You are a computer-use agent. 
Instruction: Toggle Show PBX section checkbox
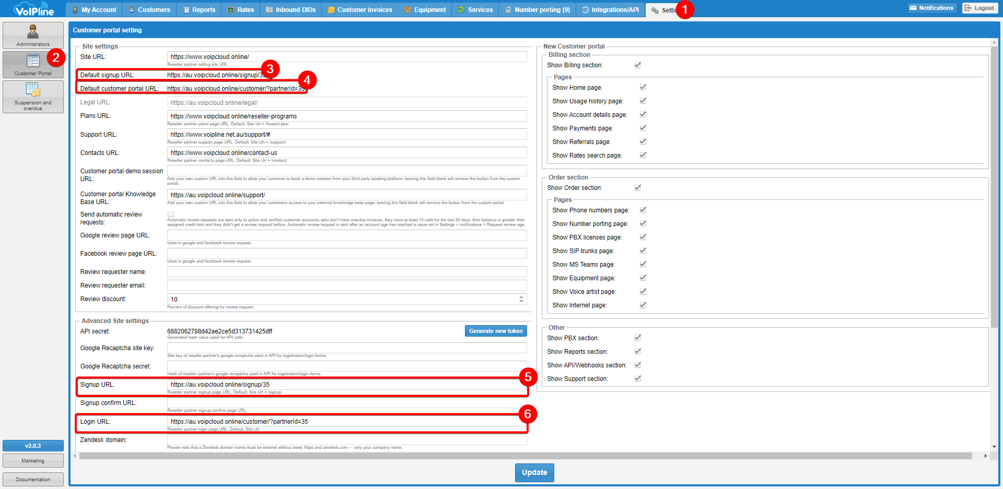coord(638,338)
